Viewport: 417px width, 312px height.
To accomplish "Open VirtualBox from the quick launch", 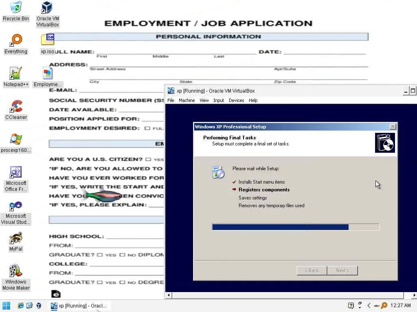I will pyautogui.click(x=39, y=305).
